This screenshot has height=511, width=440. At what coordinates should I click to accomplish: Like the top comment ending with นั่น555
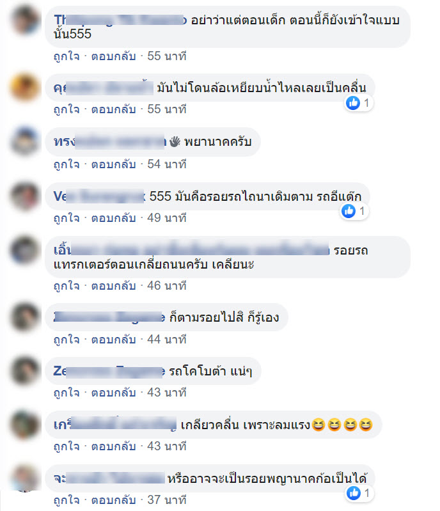[x=67, y=56]
